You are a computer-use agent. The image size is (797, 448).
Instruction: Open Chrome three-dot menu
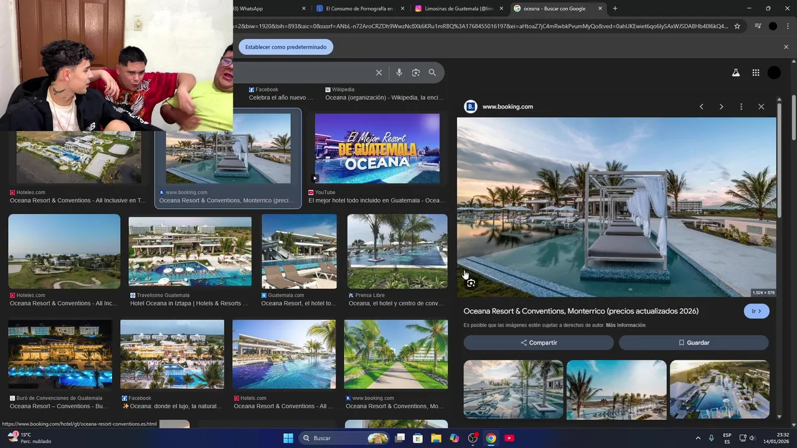(x=788, y=26)
